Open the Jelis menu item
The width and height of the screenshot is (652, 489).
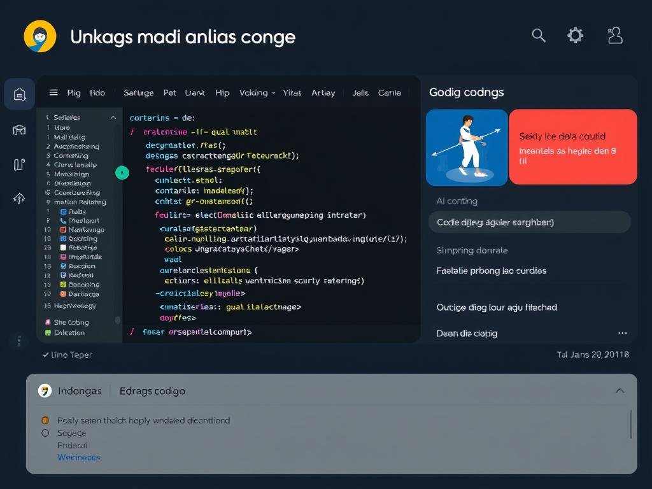360,93
